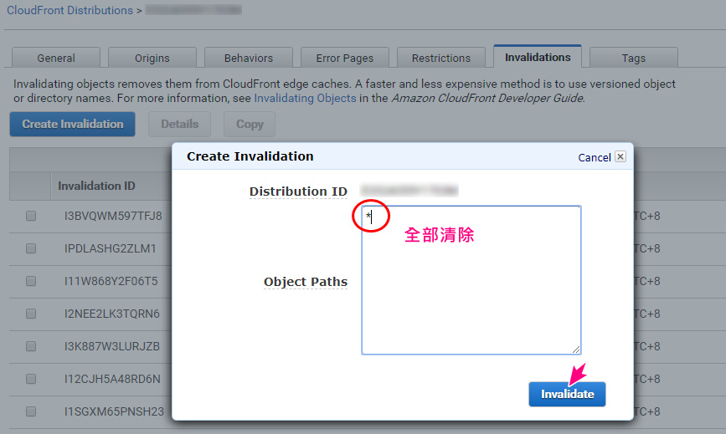Check the box for I11W868Y2F06T5
726x434 pixels.
coord(31,281)
